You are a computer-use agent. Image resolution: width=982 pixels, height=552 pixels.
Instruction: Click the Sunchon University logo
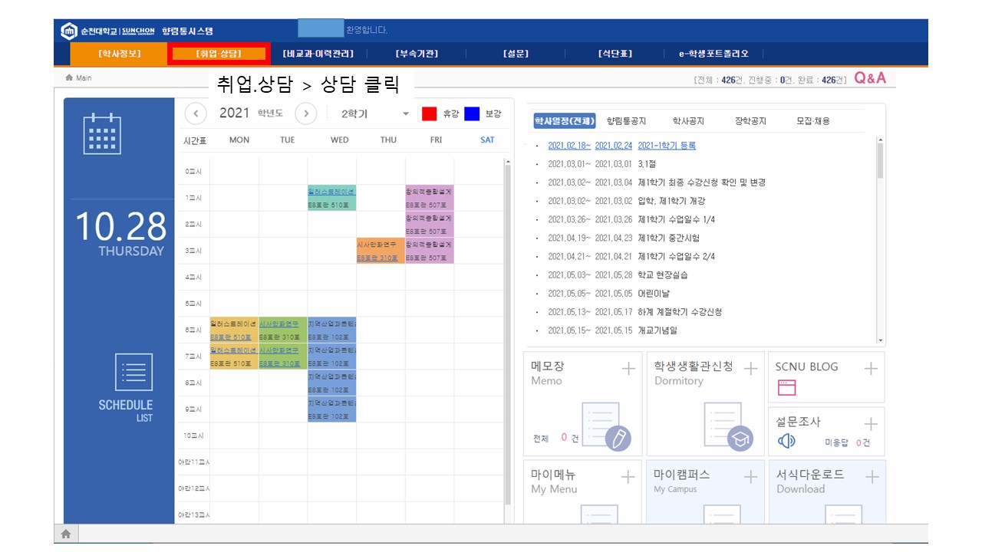tap(107, 31)
